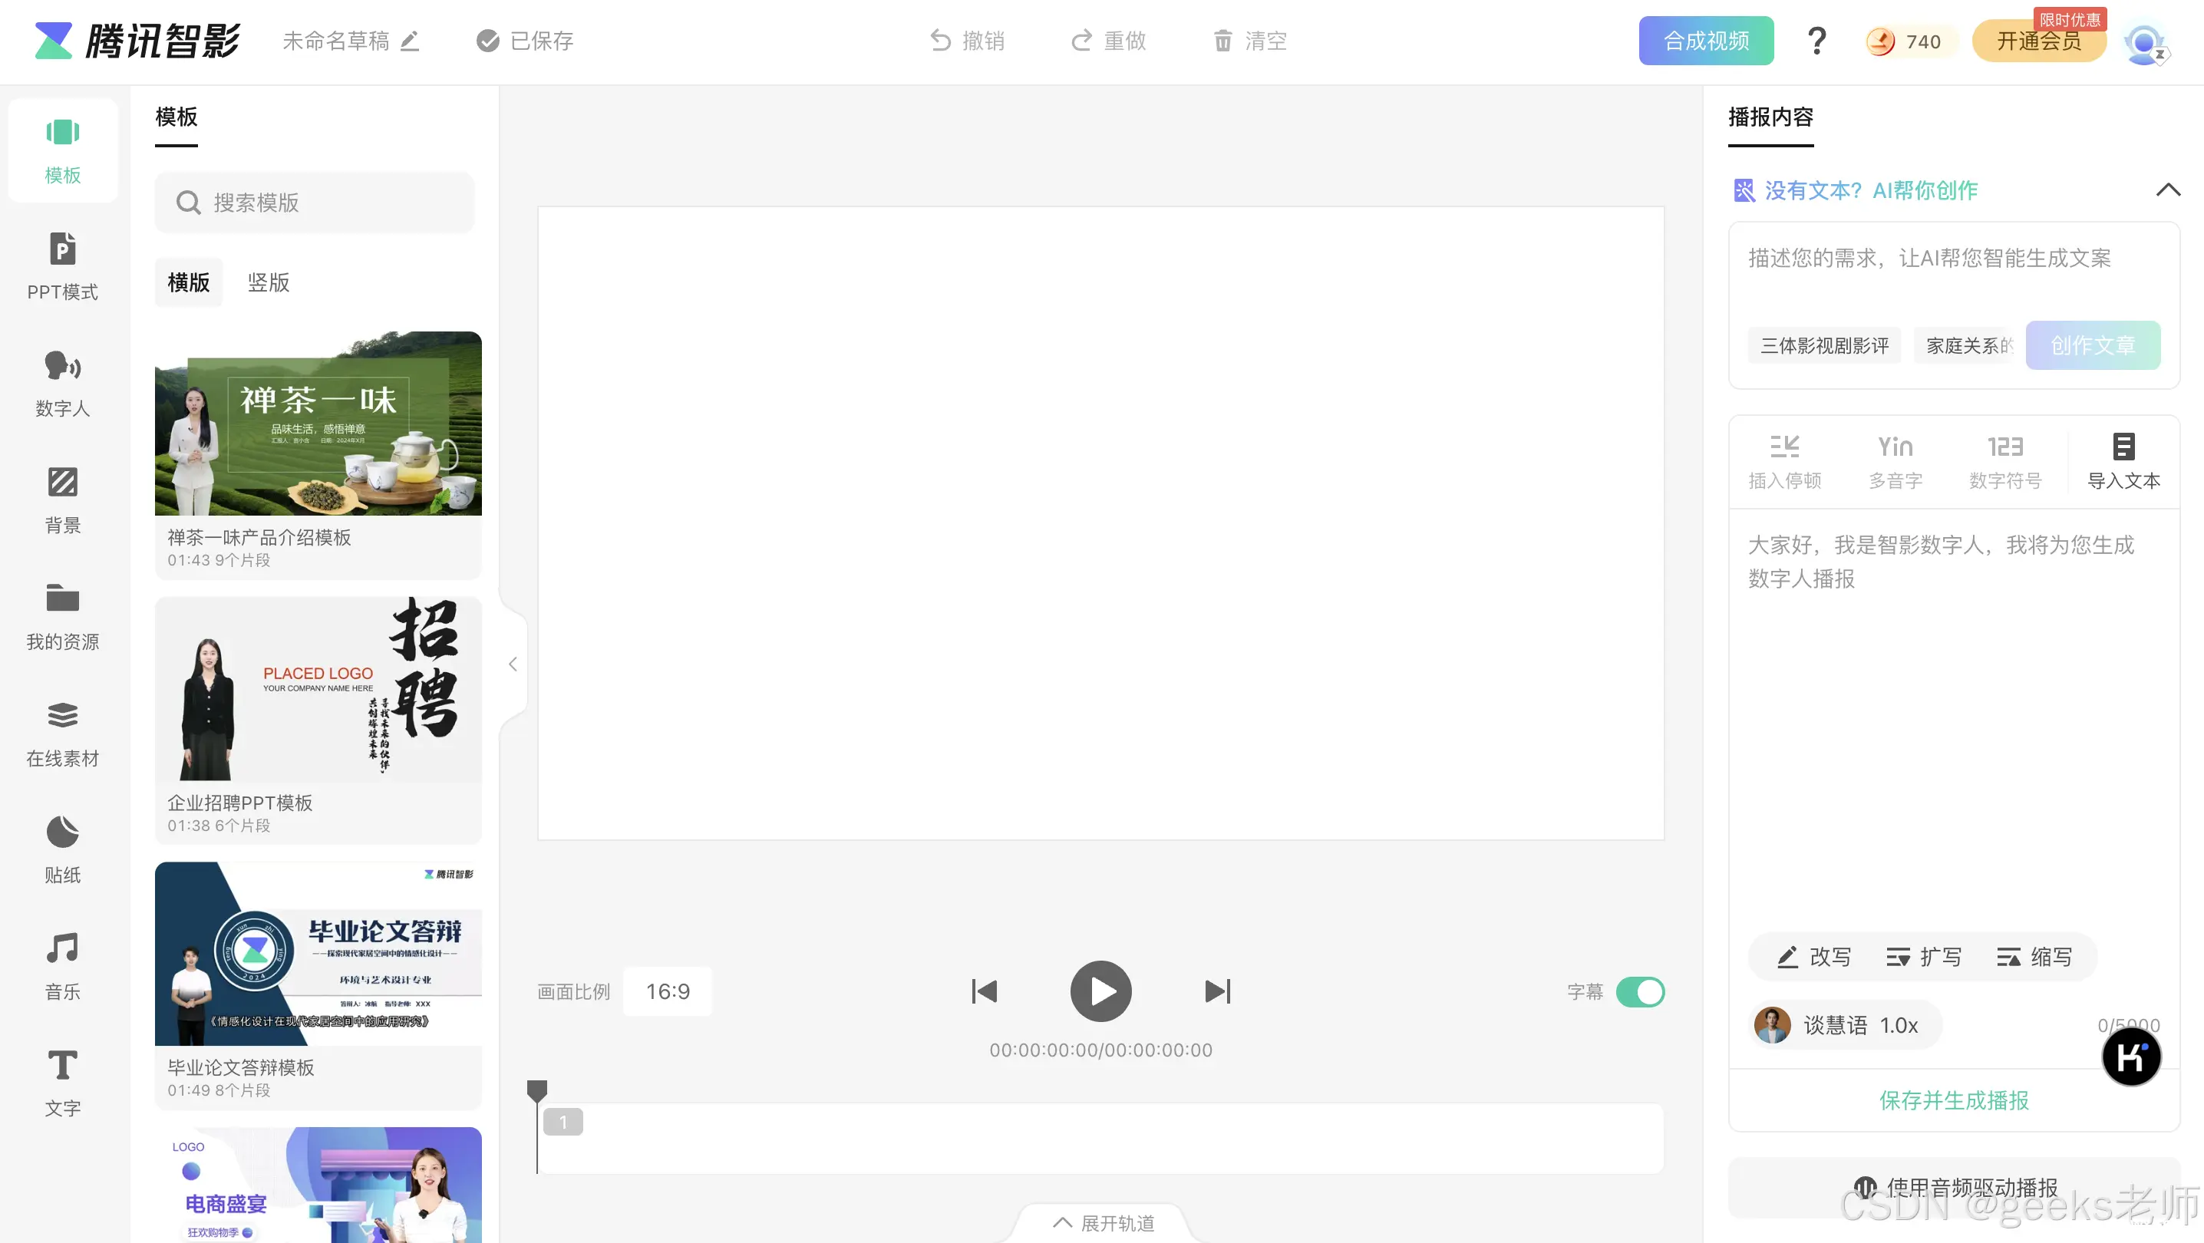Click 数字符号 tool

click(2005, 462)
